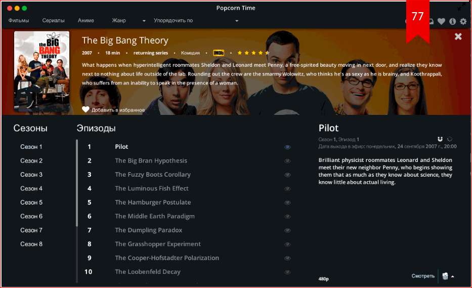Screen dimensions: 472x288
Task: Click the green macOS zoom button
Action: [24, 8]
